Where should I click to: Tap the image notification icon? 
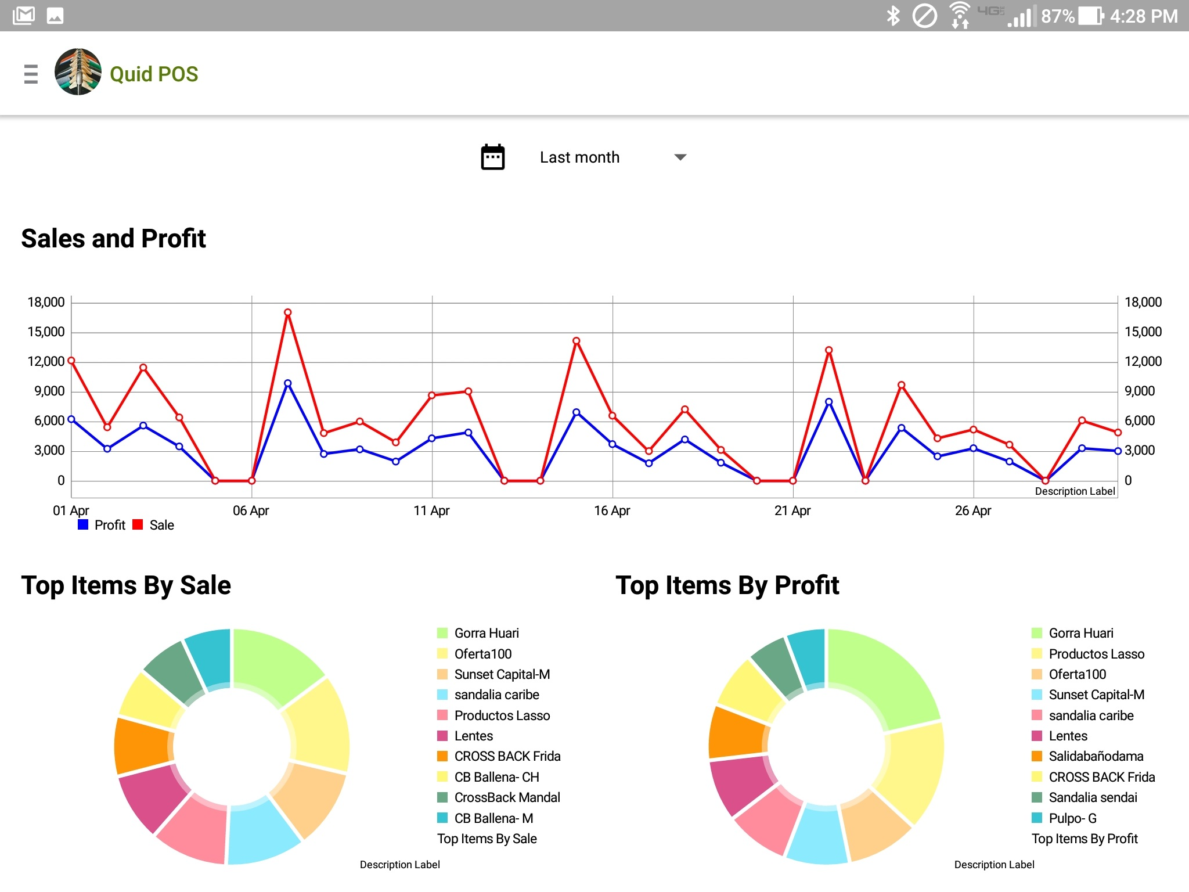55,16
